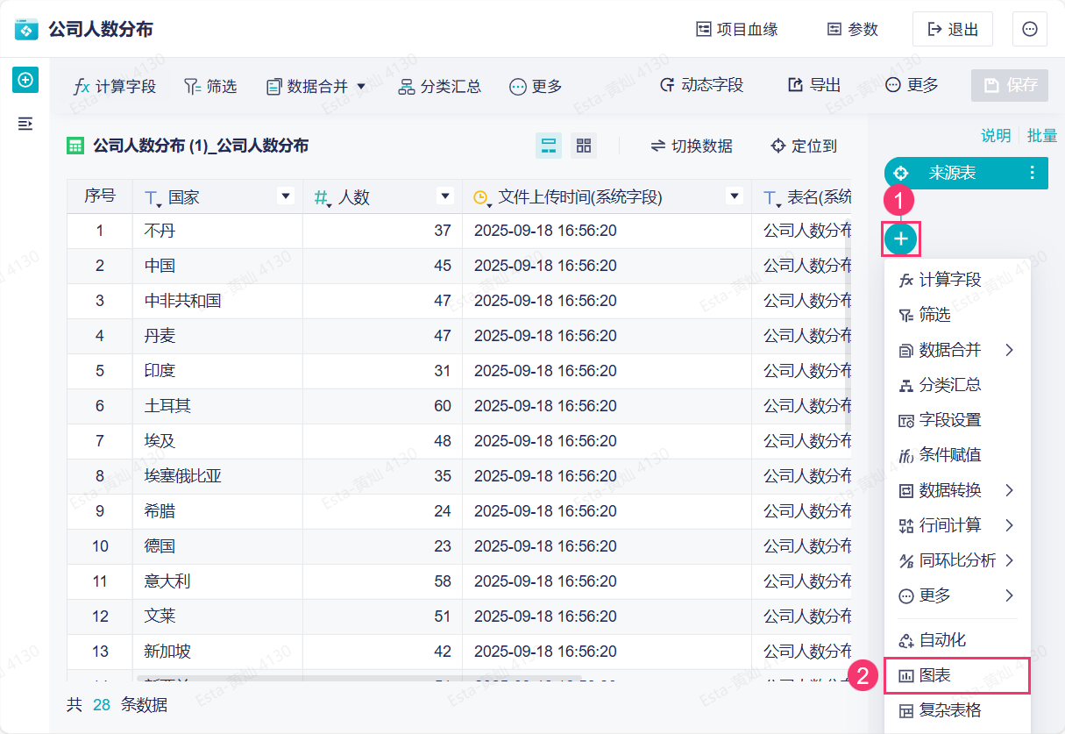Click the 意大利 cell
Image resolution: width=1065 pixels, height=734 pixels.
(x=217, y=581)
